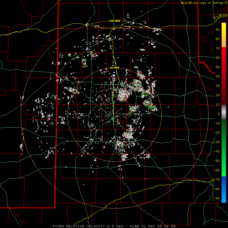The image size is (228, 228).
Task: Click the -80 value on velocity scale
Action: tap(217, 189)
